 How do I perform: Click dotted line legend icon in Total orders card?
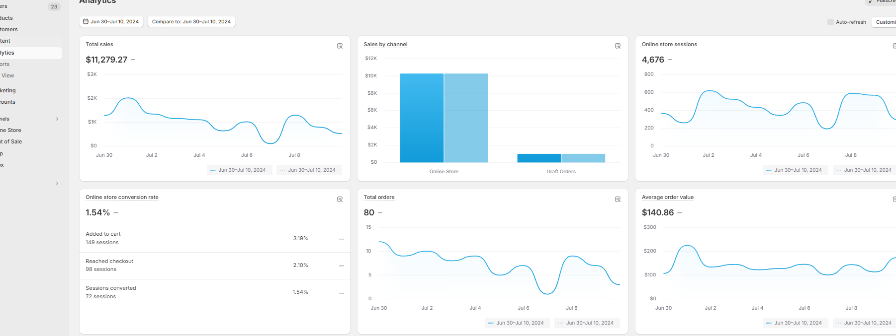click(560, 323)
